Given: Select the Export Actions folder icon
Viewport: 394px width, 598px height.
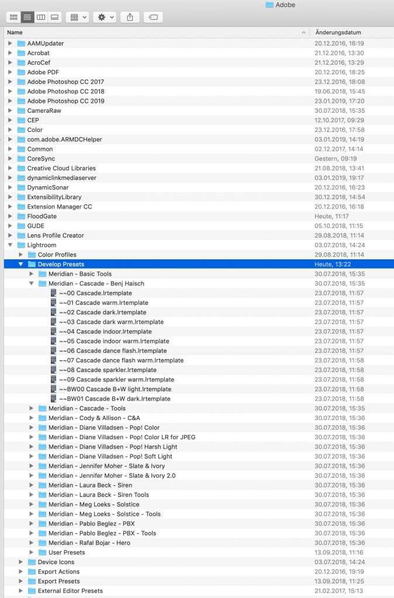Looking at the screenshot, I should 32,572.
